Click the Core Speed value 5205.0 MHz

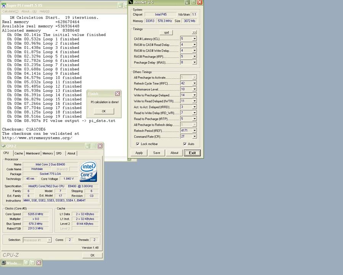point(36,214)
